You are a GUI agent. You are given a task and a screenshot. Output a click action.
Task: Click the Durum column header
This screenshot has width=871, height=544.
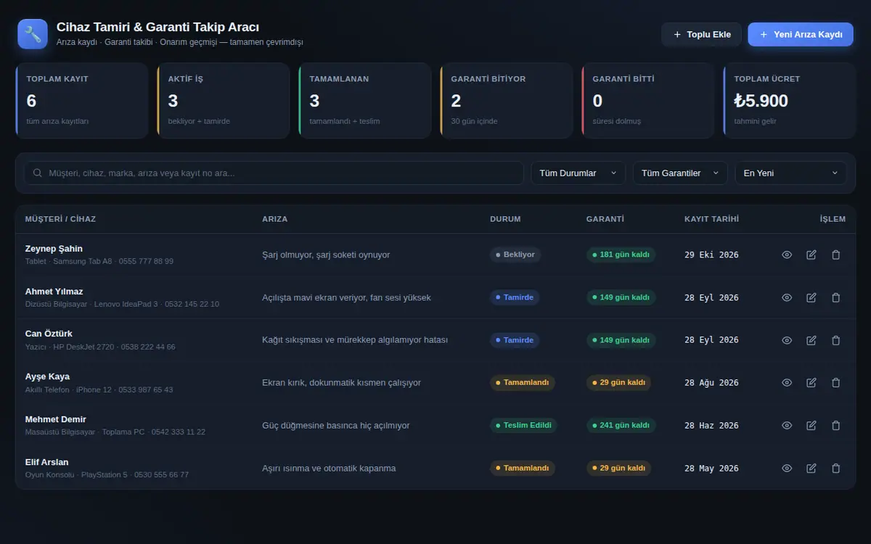click(x=505, y=219)
